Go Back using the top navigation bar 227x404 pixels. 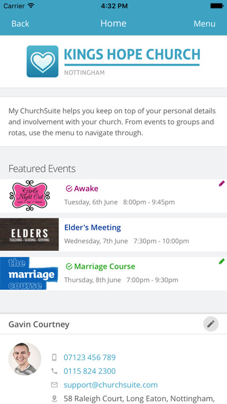(x=20, y=23)
